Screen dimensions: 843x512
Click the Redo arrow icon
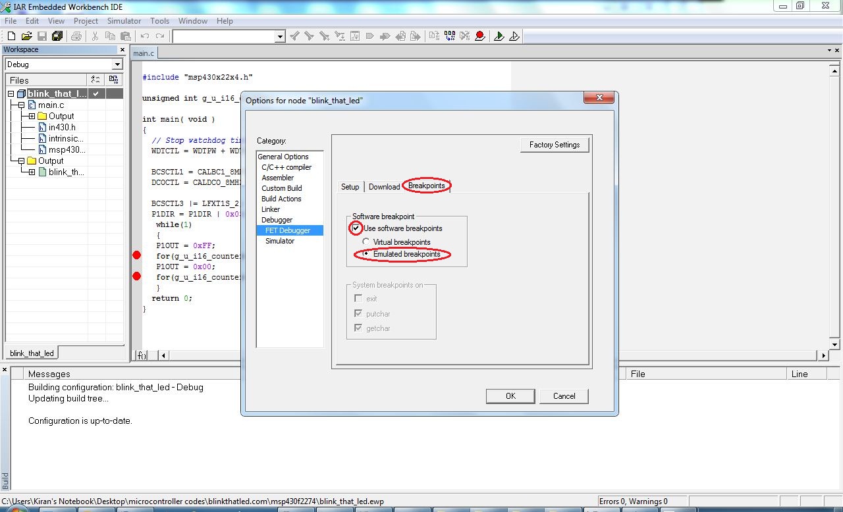[159, 36]
